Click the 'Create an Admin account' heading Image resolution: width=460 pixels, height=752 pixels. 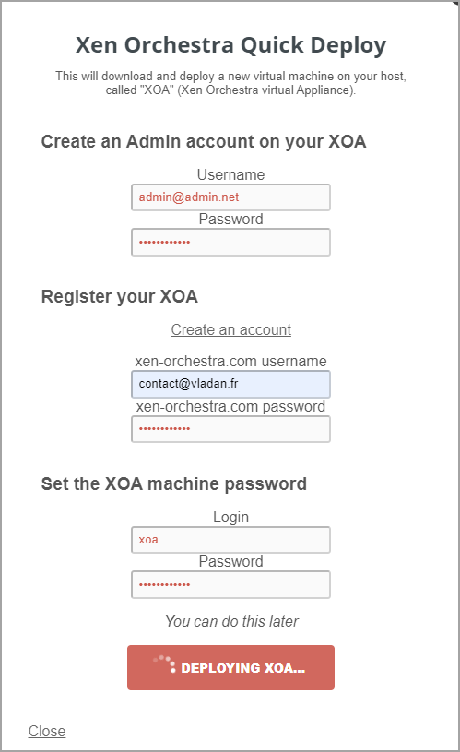(204, 141)
